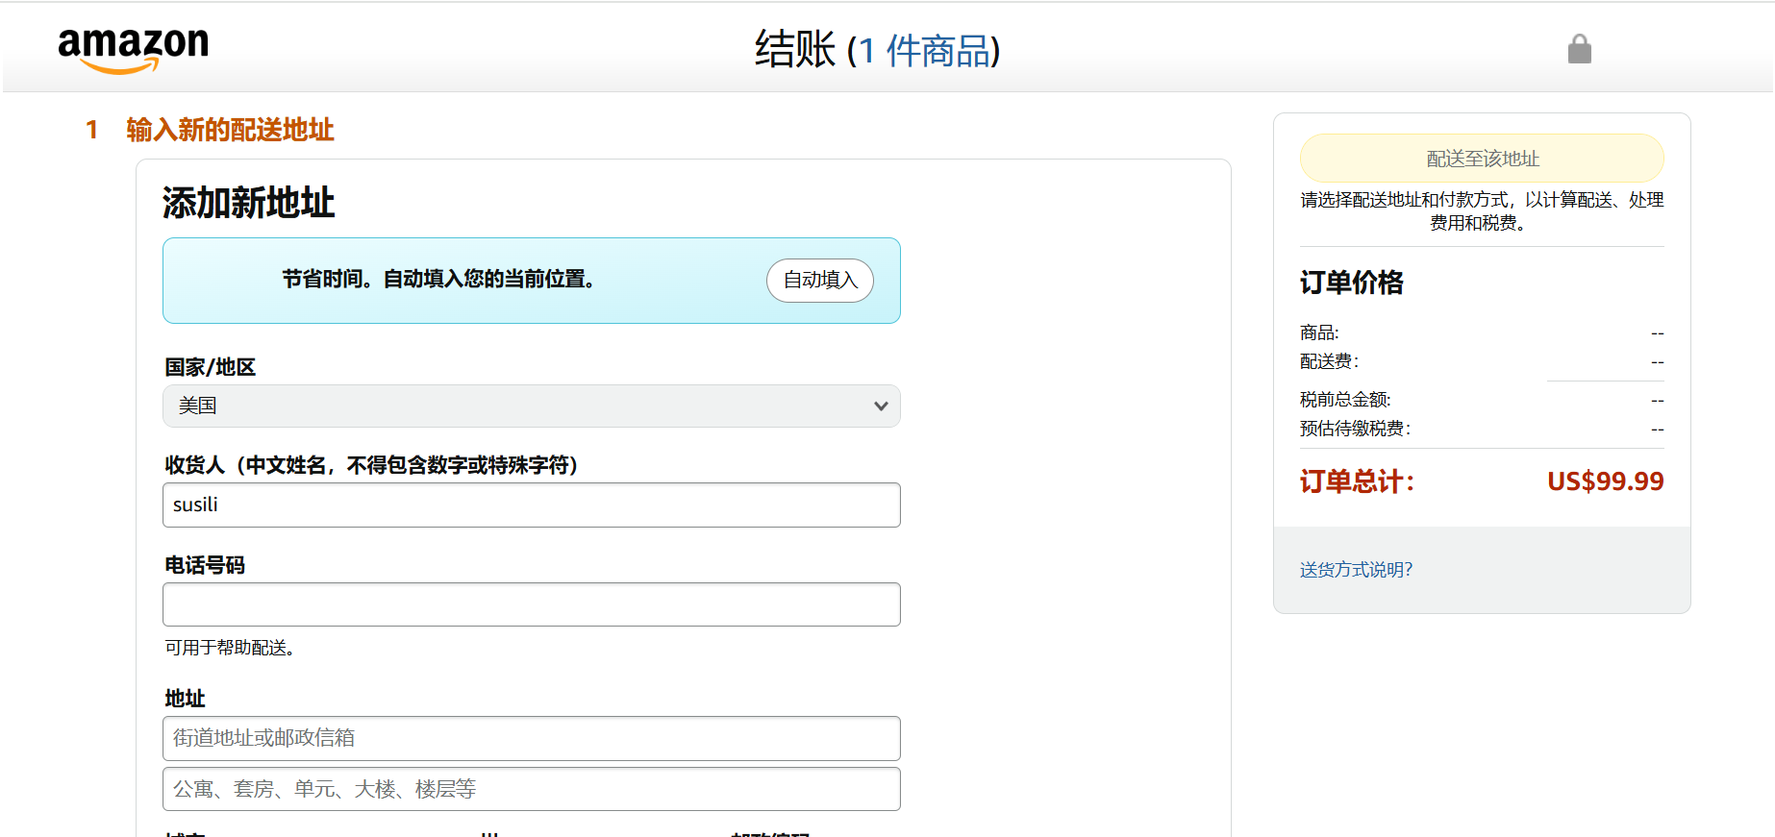The height and width of the screenshot is (837, 1775).
Task: Open the 送货方式说明? link
Action: pos(1356,570)
